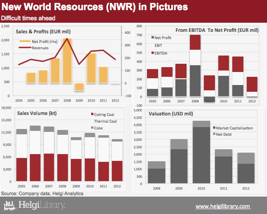The image size is (267, 214).
Task: Click the Sales & Profits (EUR mil) title
Action: click(43, 32)
